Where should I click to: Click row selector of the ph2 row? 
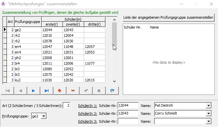point(5,58)
